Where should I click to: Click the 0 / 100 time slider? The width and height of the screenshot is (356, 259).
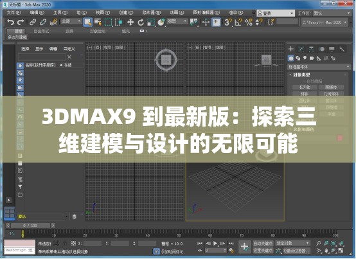pos(30,226)
